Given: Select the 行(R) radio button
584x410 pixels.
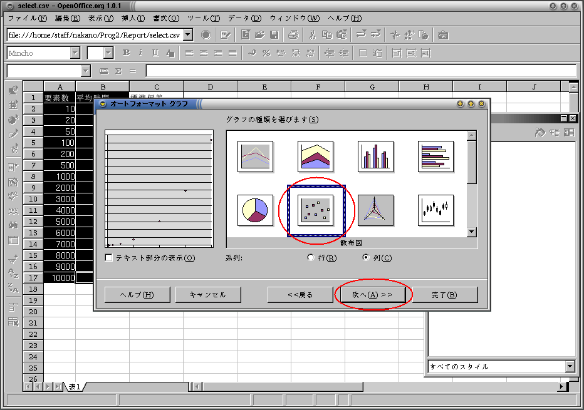Looking at the screenshot, I should tap(311, 257).
